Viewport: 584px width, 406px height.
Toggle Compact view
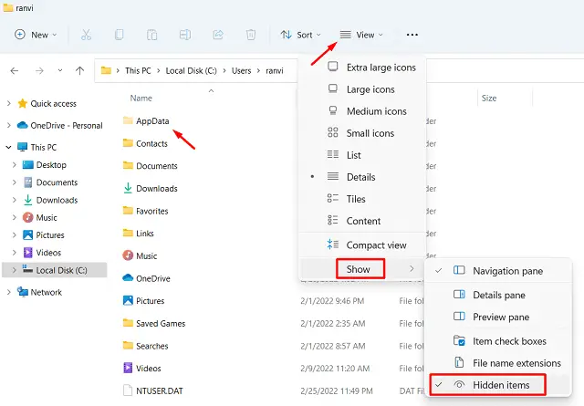point(362,245)
